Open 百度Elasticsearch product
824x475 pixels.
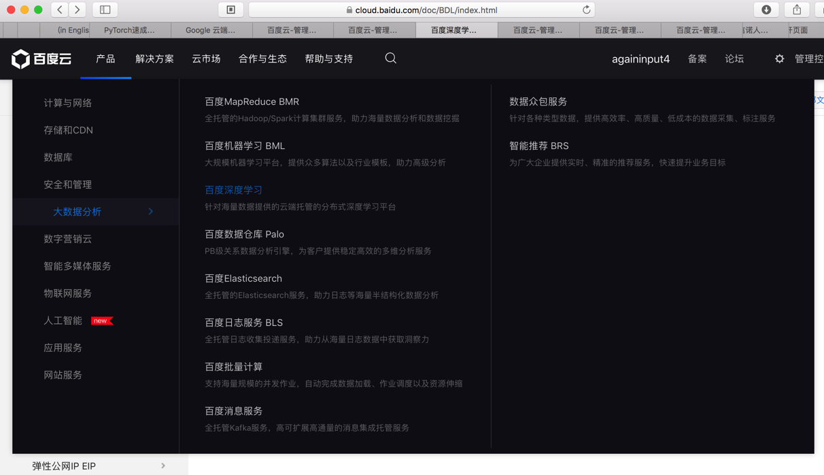243,278
